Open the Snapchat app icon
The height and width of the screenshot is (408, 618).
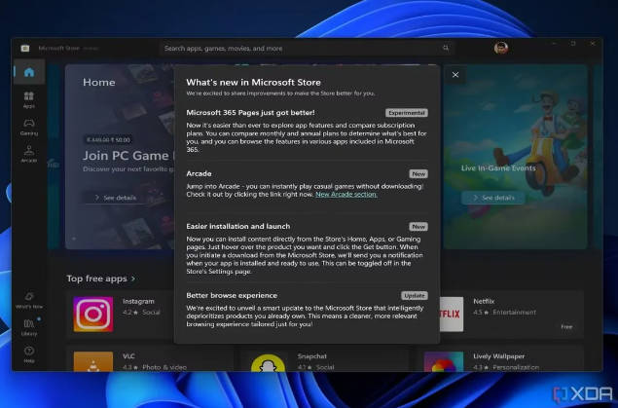[x=268, y=362]
